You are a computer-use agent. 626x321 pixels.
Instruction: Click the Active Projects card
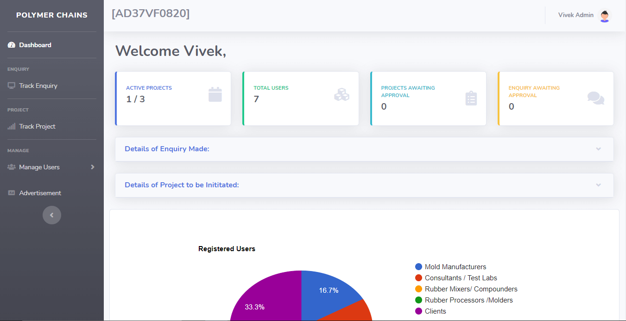click(x=173, y=99)
